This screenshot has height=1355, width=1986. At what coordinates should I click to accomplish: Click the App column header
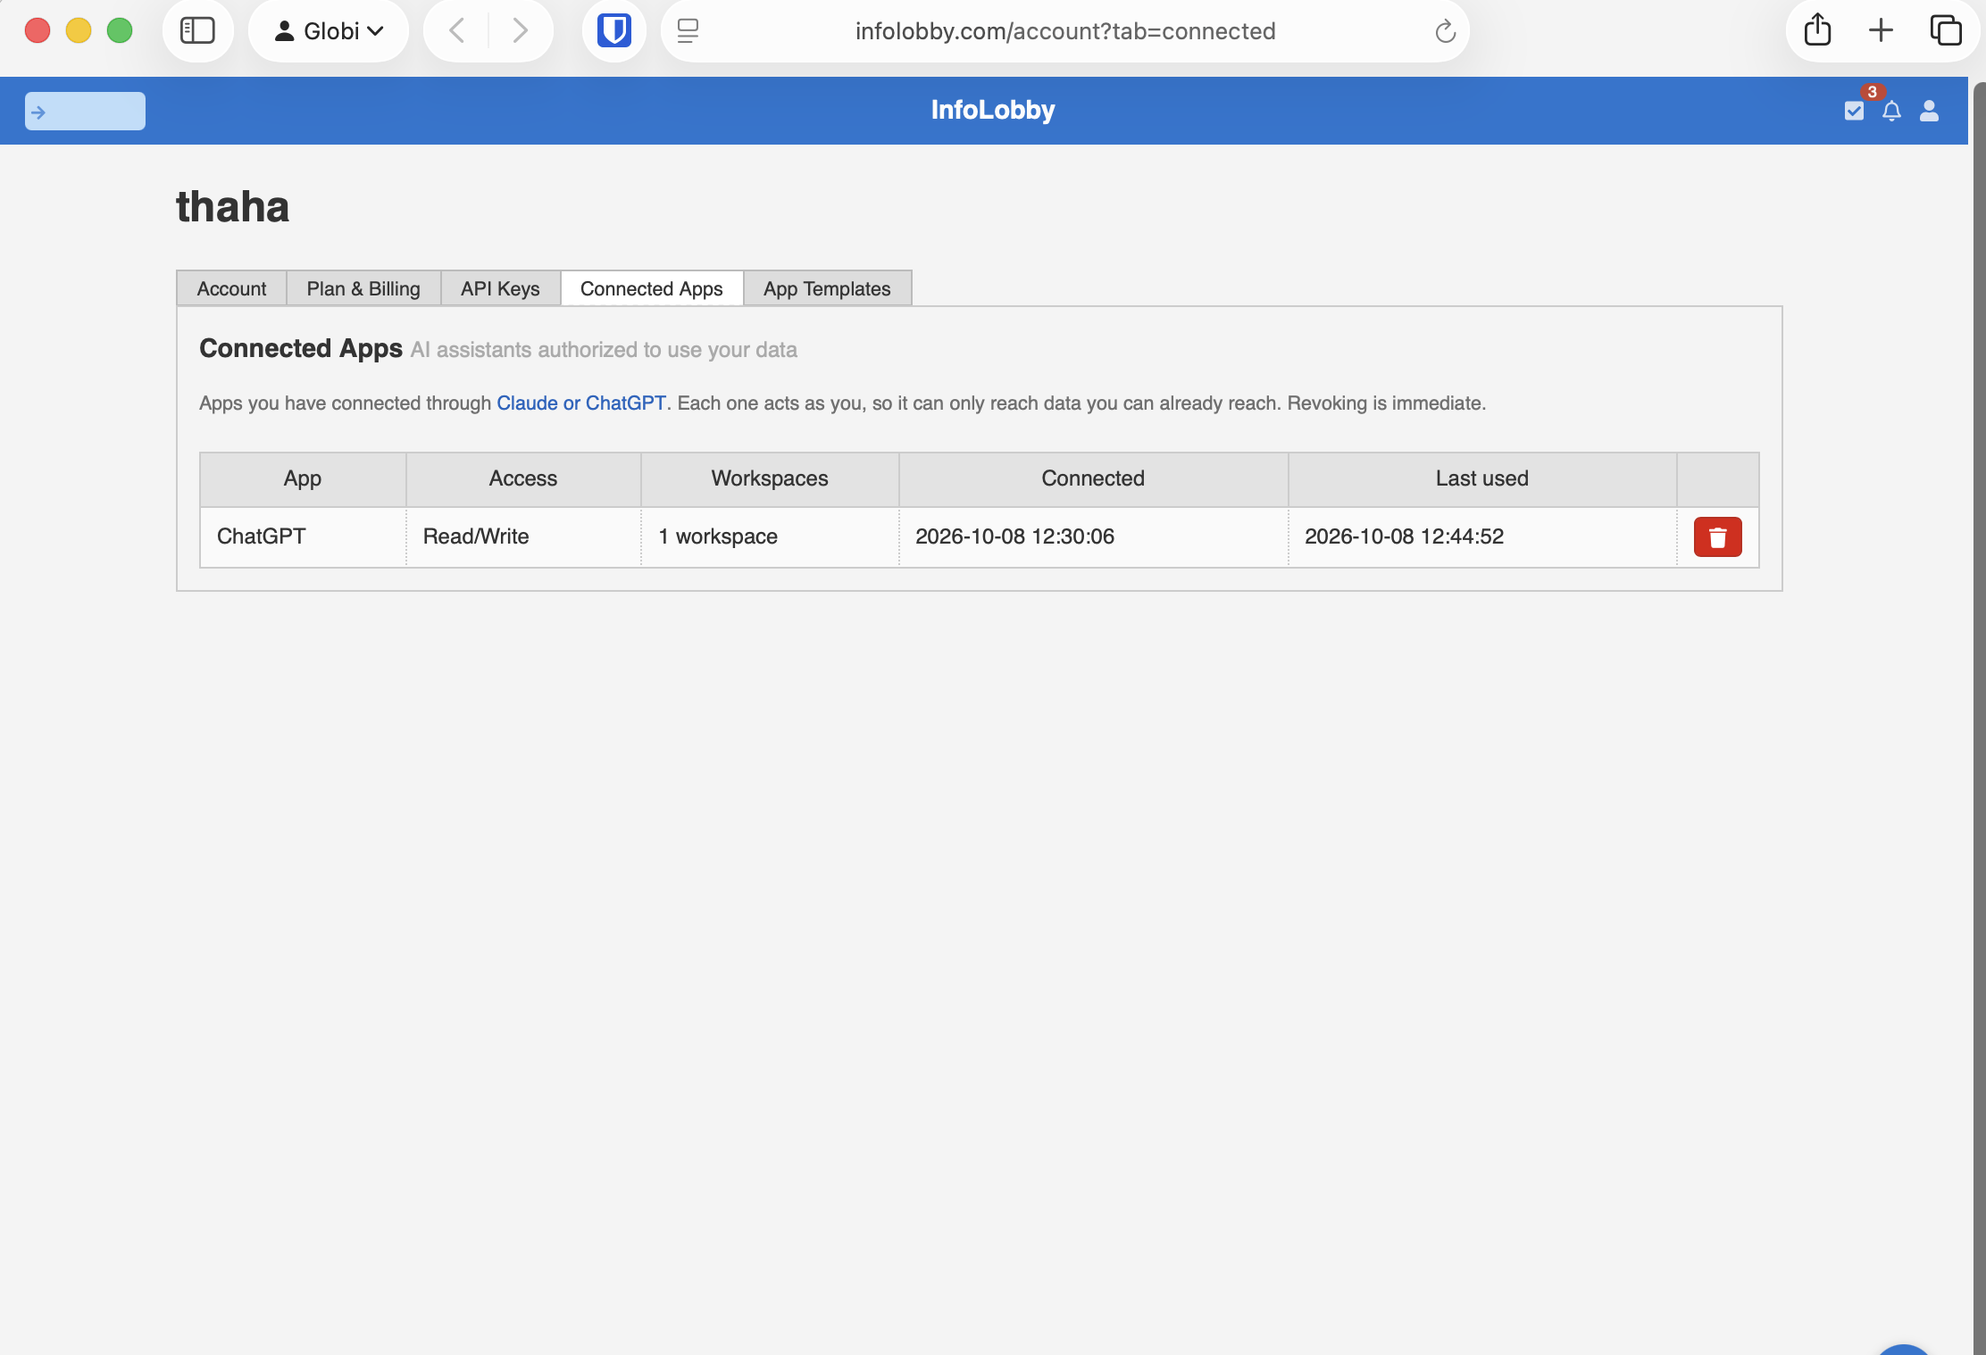coord(303,478)
